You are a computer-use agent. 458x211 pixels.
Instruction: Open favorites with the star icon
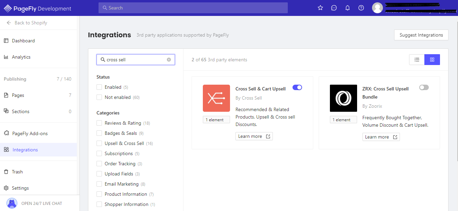[x=320, y=8]
